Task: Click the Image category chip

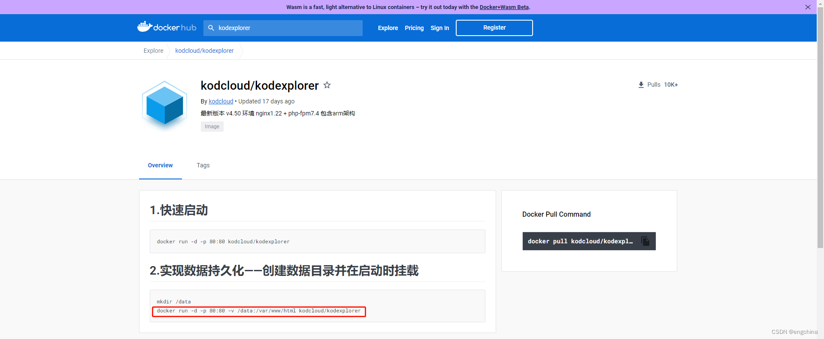Action: click(x=212, y=127)
